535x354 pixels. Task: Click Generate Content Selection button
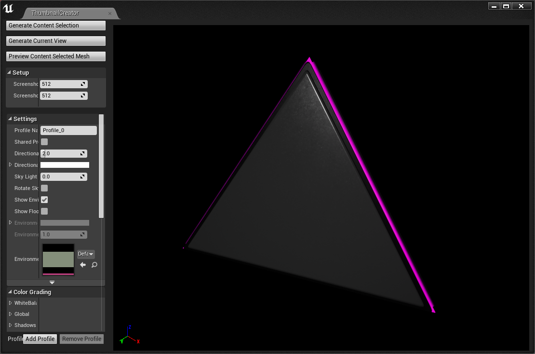point(55,26)
